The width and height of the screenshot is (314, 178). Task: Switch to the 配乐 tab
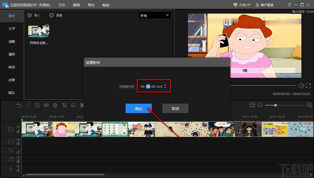coord(12,93)
